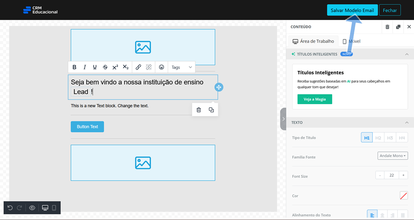Image resolution: width=414 pixels, height=220 pixels.
Task: Delete the heading block with the trash icon
Action: coord(199,110)
